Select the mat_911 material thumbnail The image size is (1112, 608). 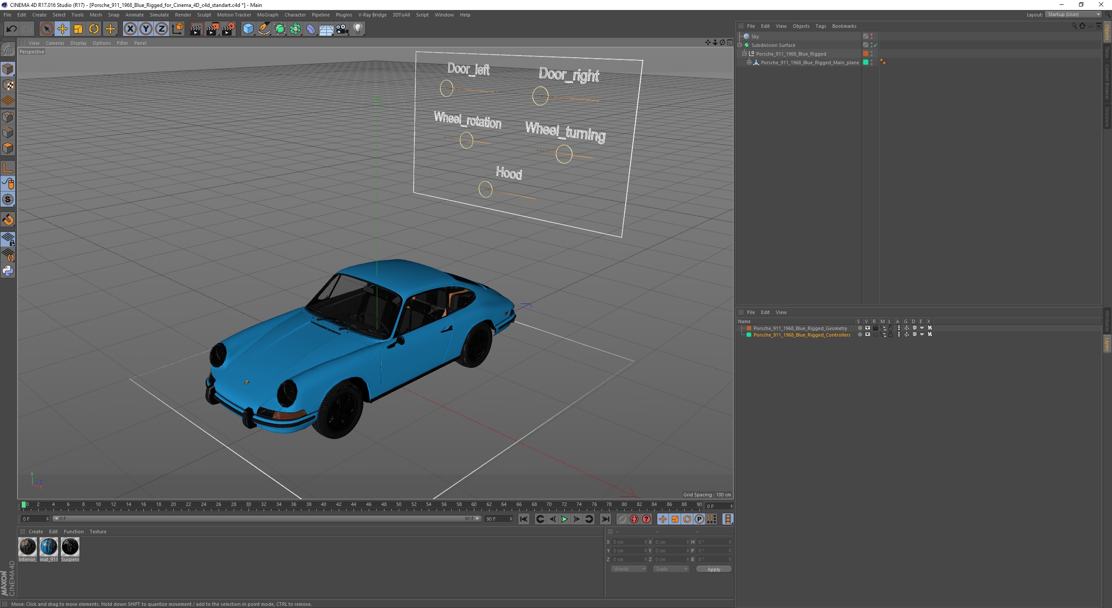tap(49, 547)
